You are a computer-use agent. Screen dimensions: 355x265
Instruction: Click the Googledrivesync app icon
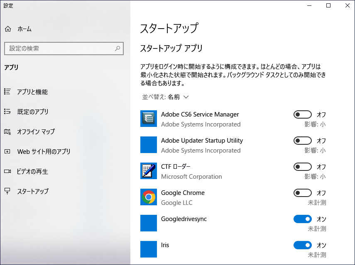point(148,223)
